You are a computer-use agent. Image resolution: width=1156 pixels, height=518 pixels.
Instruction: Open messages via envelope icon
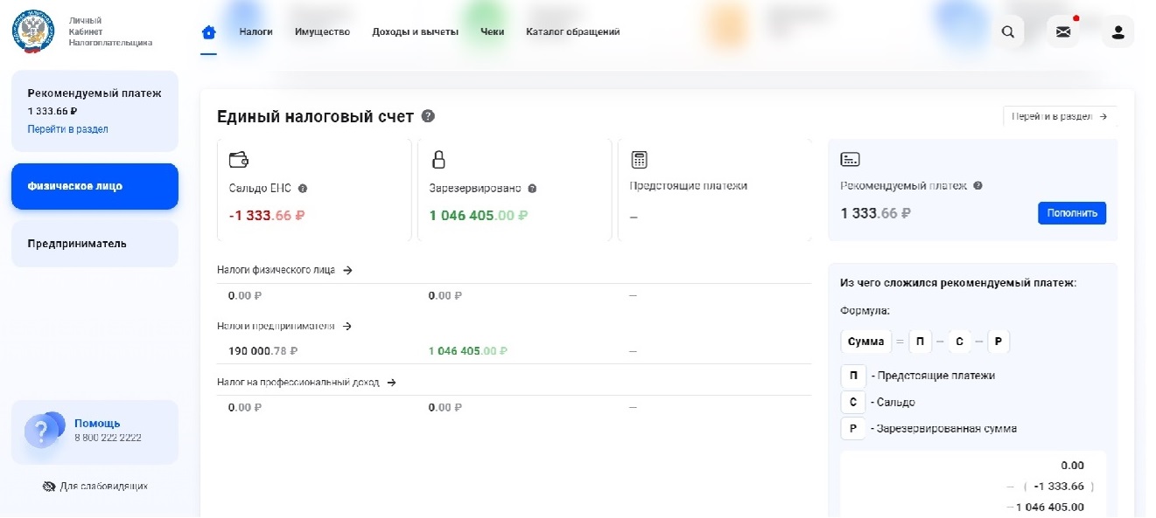click(1063, 32)
